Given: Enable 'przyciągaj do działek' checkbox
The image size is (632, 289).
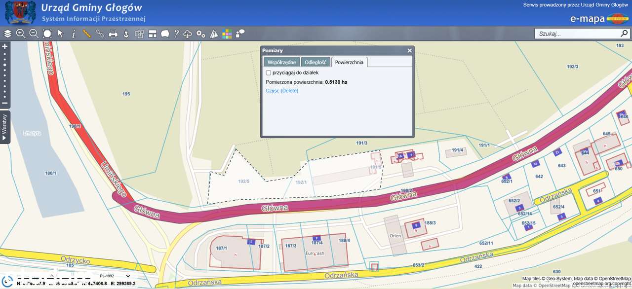Looking at the screenshot, I should pyautogui.click(x=269, y=72).
